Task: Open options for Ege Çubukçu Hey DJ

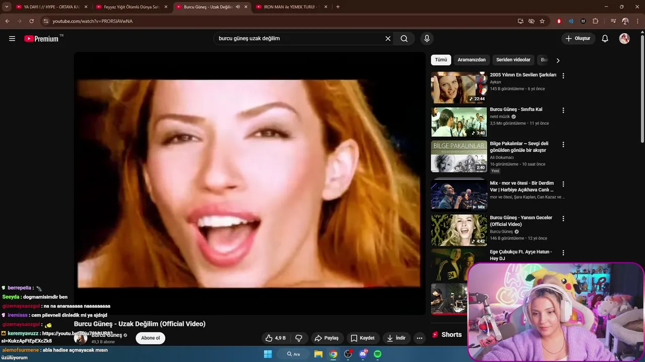Action: (x=563, y=253)
